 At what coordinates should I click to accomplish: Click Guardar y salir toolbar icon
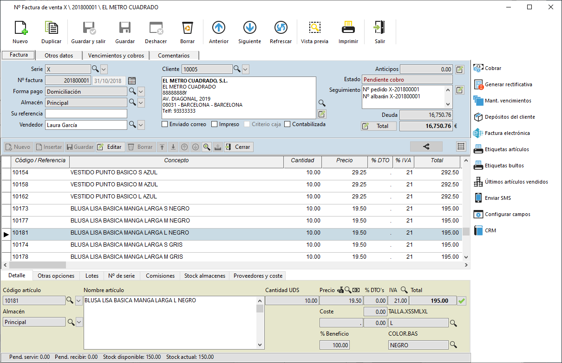click(88, 32)
